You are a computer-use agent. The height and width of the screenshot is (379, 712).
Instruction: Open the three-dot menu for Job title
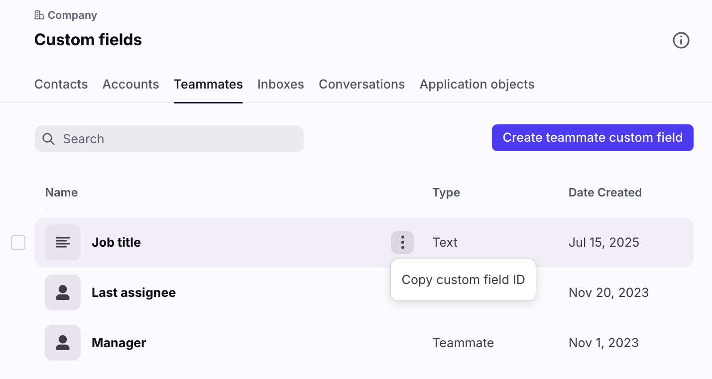coord(402,242)
